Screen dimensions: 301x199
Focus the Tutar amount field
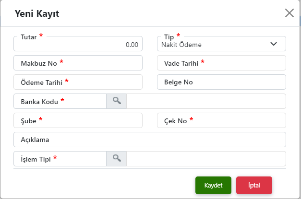(78, 45)
